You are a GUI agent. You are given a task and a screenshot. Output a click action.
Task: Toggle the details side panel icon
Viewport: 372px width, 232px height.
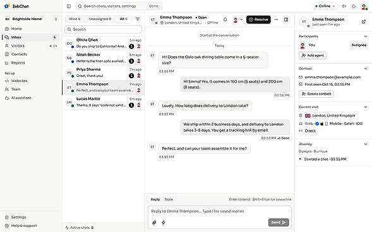click(286, 20)
